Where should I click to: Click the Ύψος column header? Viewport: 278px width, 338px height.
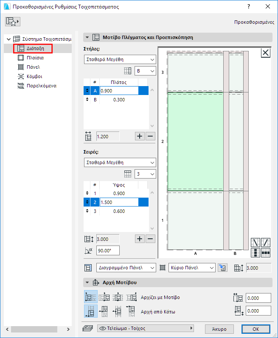pyautogui.click(x=118, y=185)
